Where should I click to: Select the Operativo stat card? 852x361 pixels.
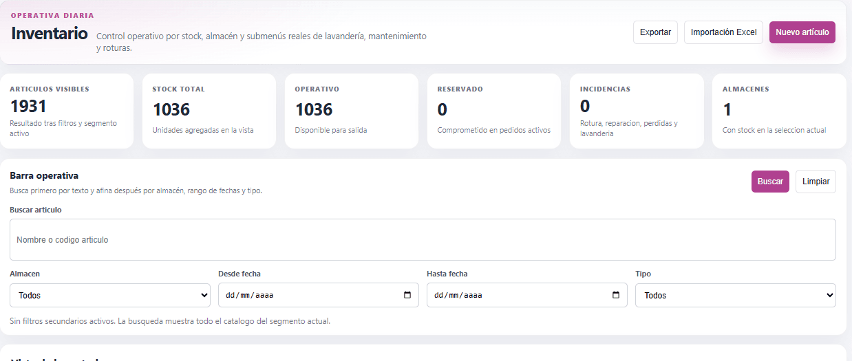[352, 111]
